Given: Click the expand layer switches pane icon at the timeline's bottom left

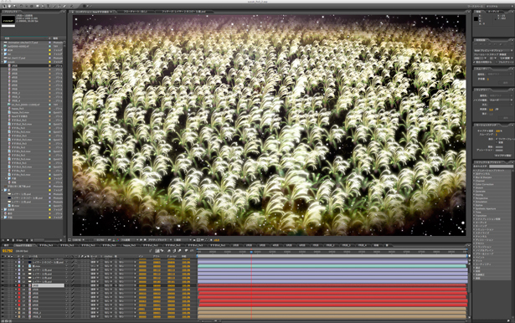Looking at the screenshot, I should click(3, 321).
